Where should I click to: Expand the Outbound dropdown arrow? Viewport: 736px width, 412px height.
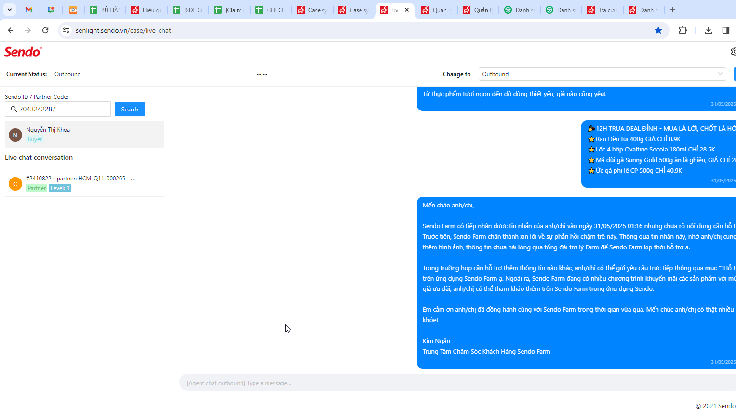(x=720, y=74)
